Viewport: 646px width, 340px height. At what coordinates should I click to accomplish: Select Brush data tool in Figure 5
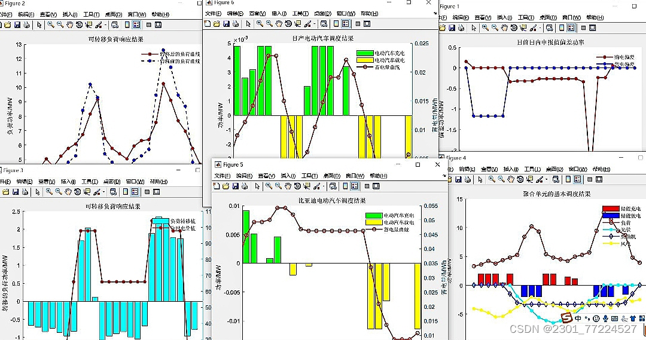tap(316, 186)
